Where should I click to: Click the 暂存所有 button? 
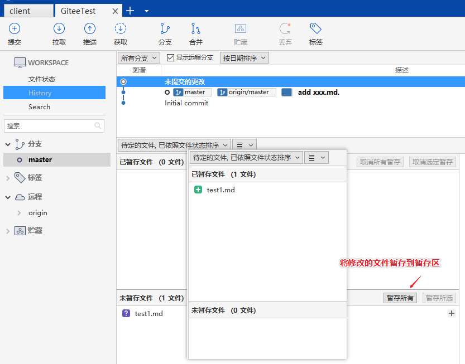point(400,298)
